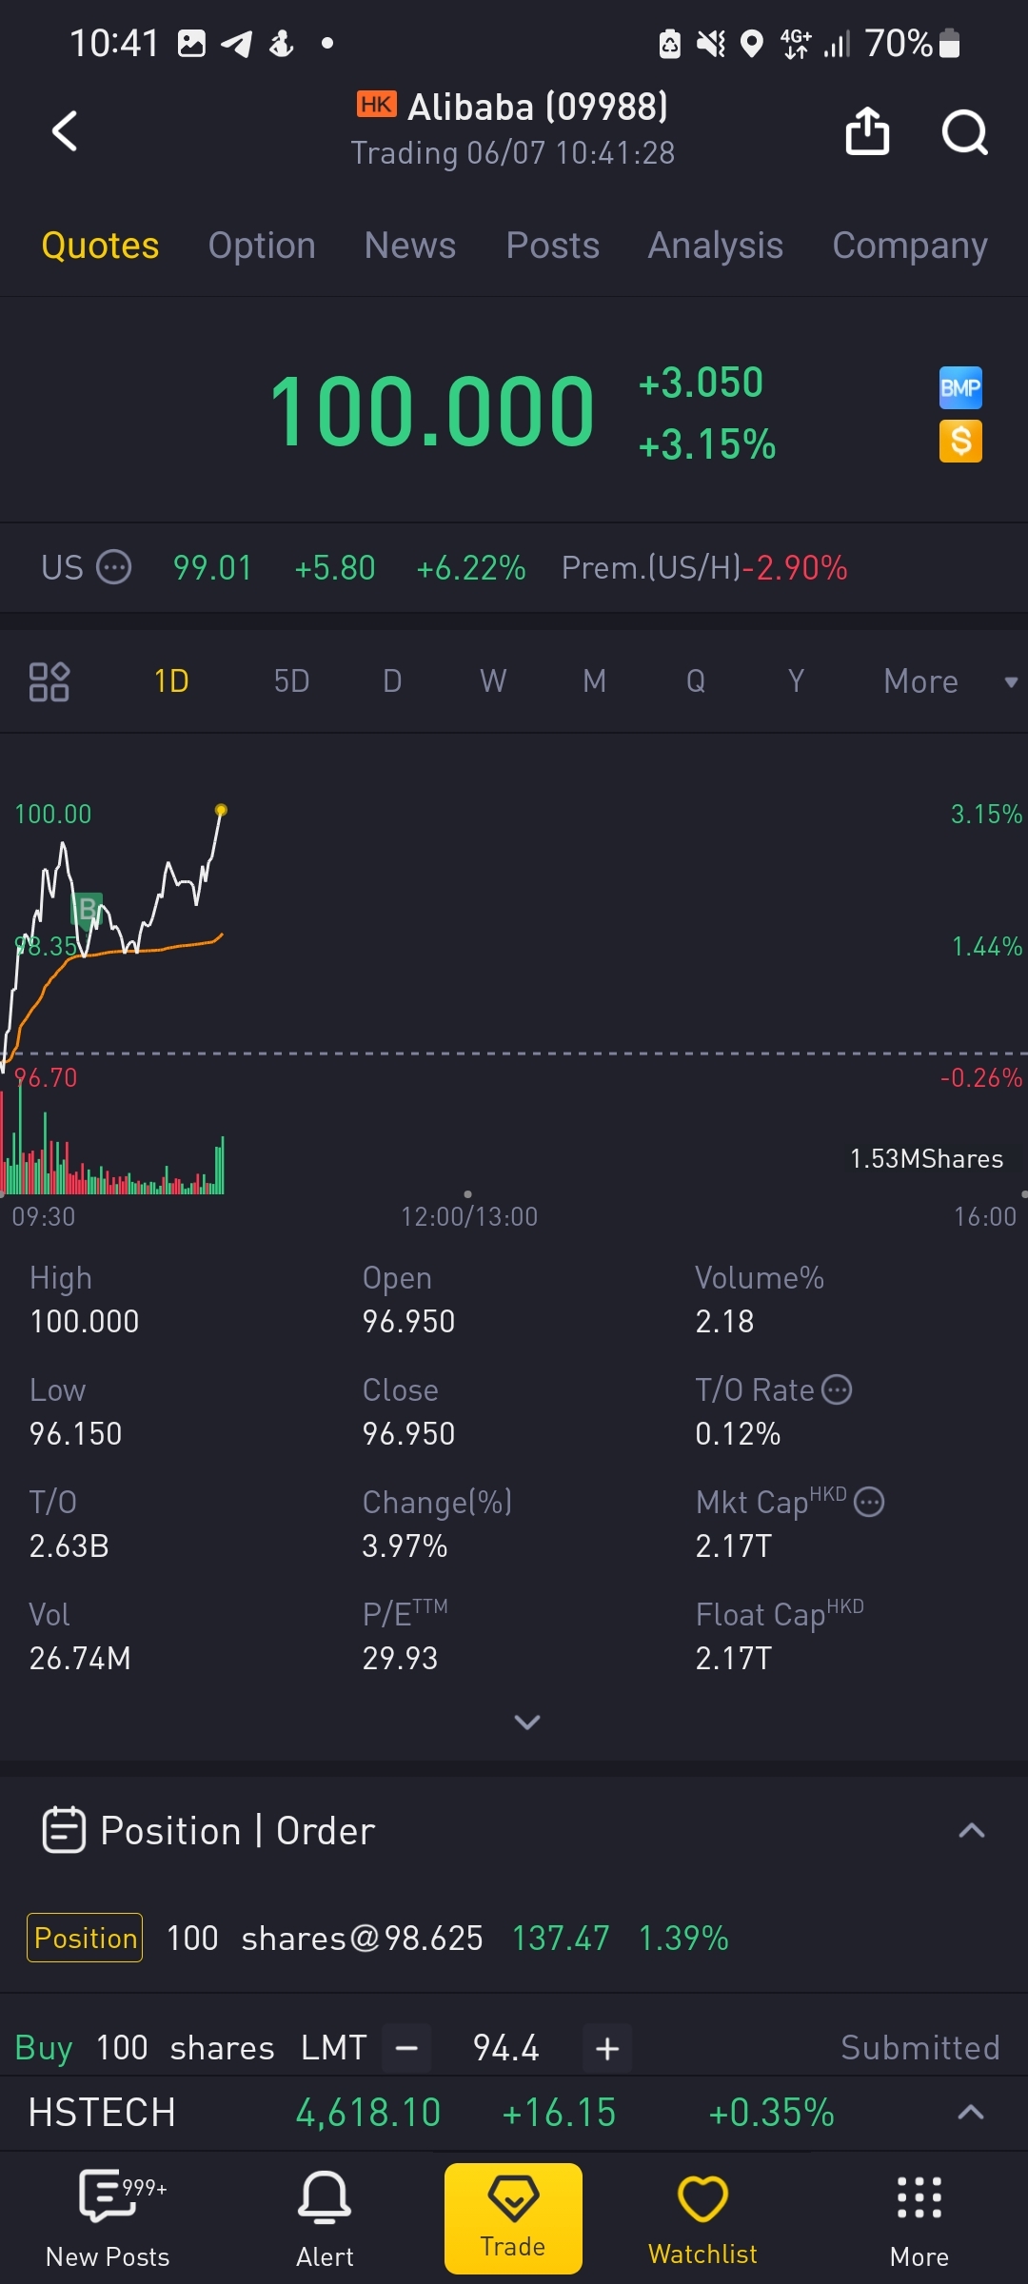Open the Company tab
The width and height of the screenshot is (1028, 2284).
(910, 246)
